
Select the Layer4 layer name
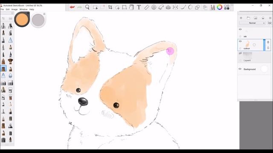(x=247, y=60)
